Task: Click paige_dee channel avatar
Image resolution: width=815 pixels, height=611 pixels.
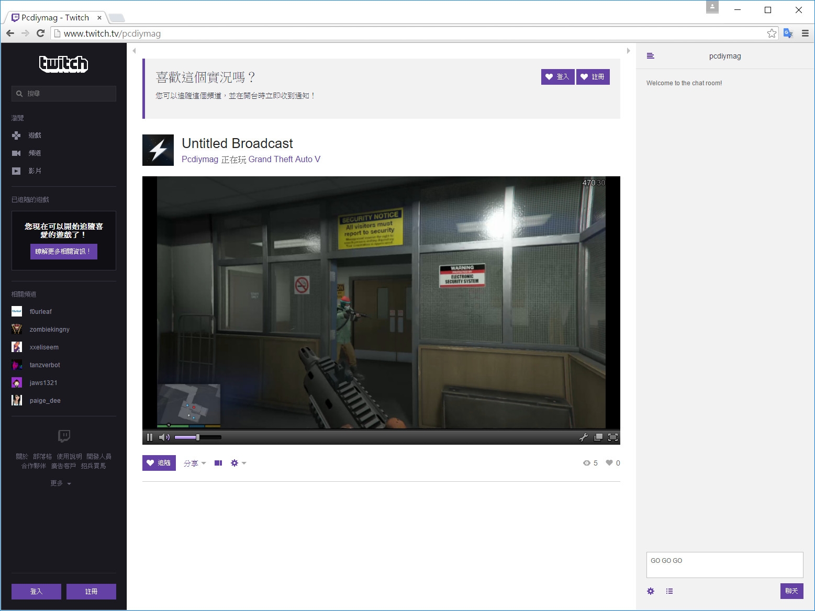Action: tap(17, 401)
